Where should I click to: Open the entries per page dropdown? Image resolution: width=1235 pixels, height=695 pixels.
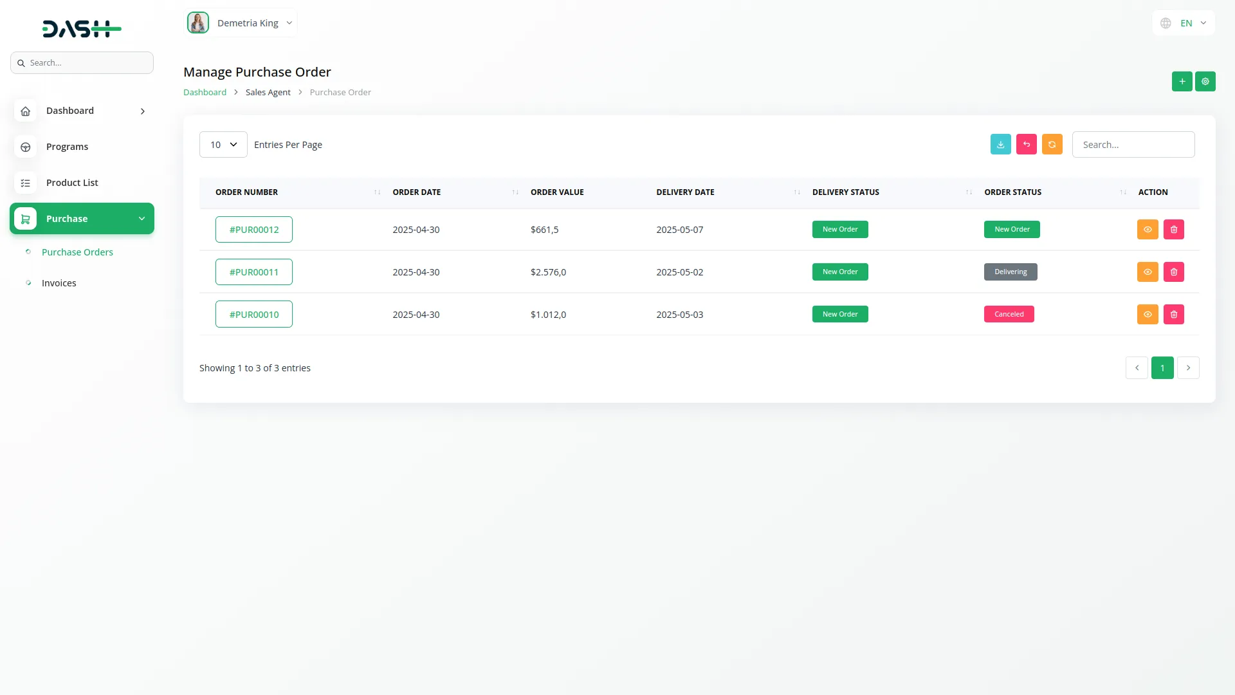[223, 145]
